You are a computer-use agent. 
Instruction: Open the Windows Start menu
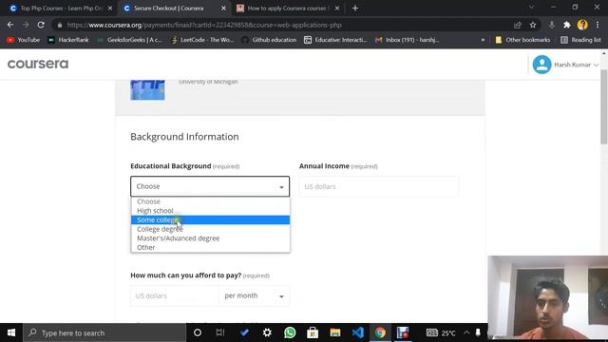(x=11, y=332)
